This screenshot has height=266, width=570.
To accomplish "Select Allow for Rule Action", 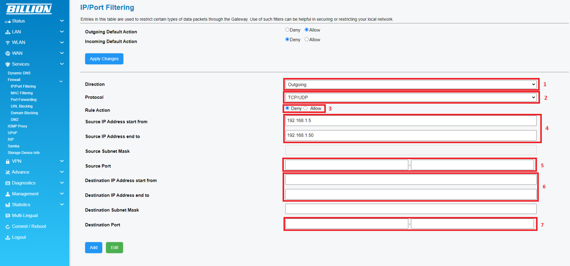I will (306, 108).
